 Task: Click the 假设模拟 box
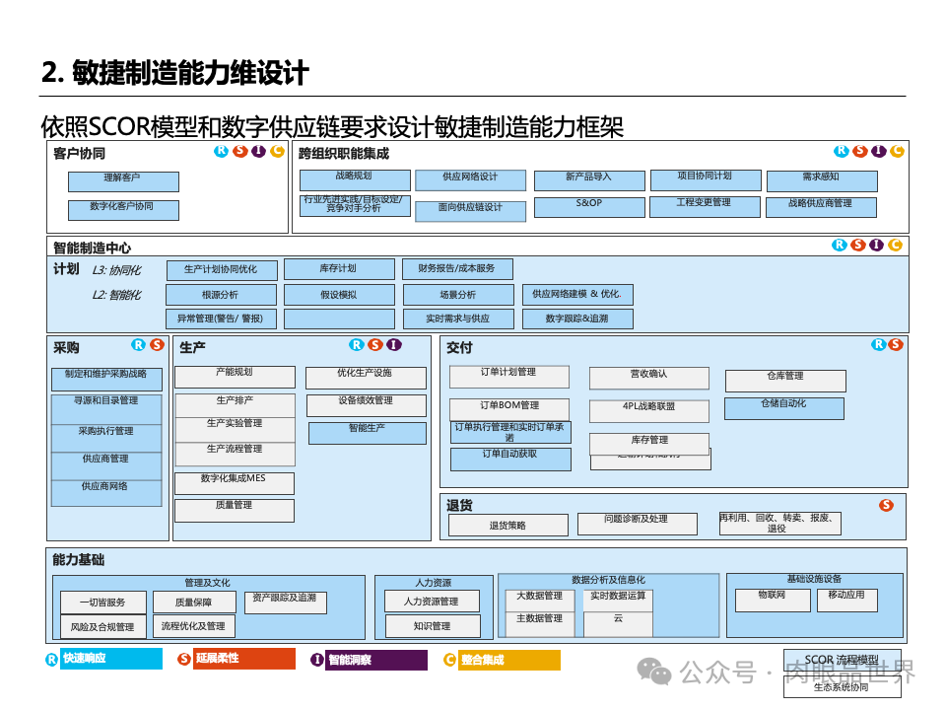(339, 295)
